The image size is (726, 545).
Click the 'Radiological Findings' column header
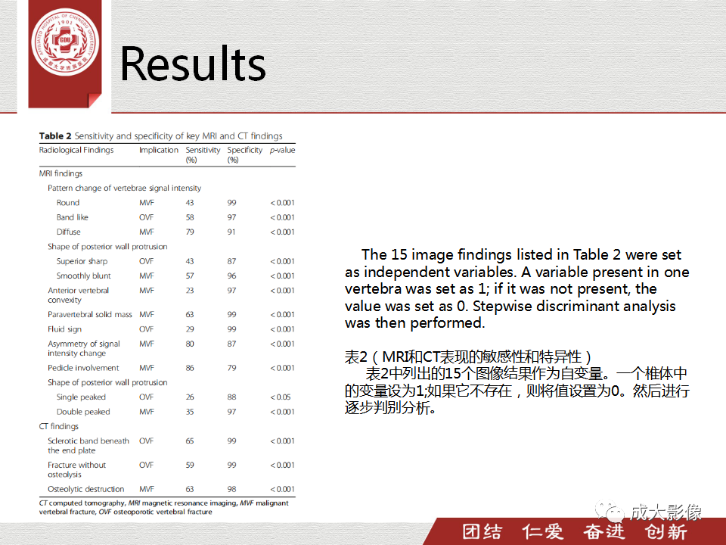pos(76,150)
